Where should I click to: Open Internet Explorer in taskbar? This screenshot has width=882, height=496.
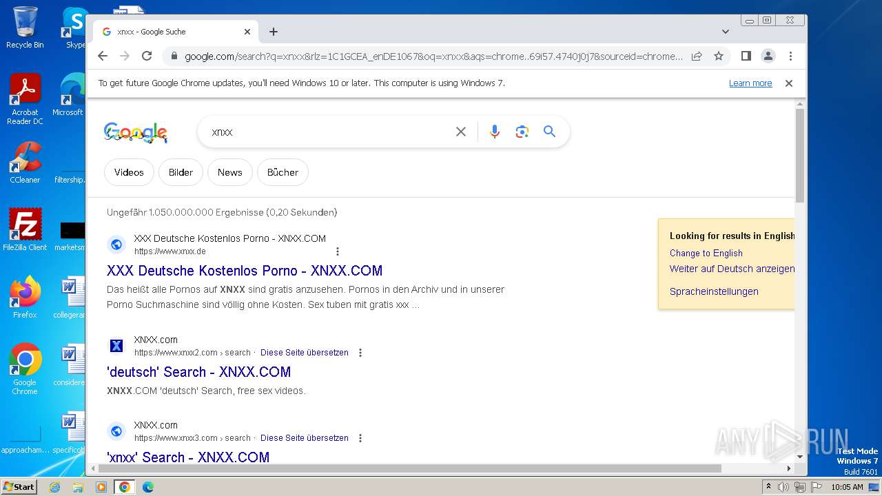click(x=55, y=487)
